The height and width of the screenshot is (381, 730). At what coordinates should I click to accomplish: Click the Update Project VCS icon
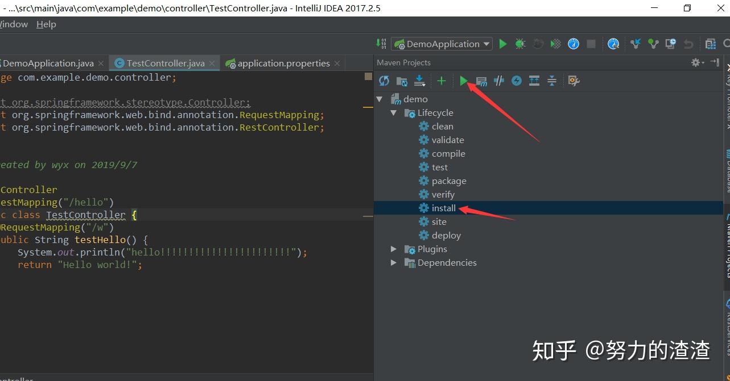click(x=636, y=44)
